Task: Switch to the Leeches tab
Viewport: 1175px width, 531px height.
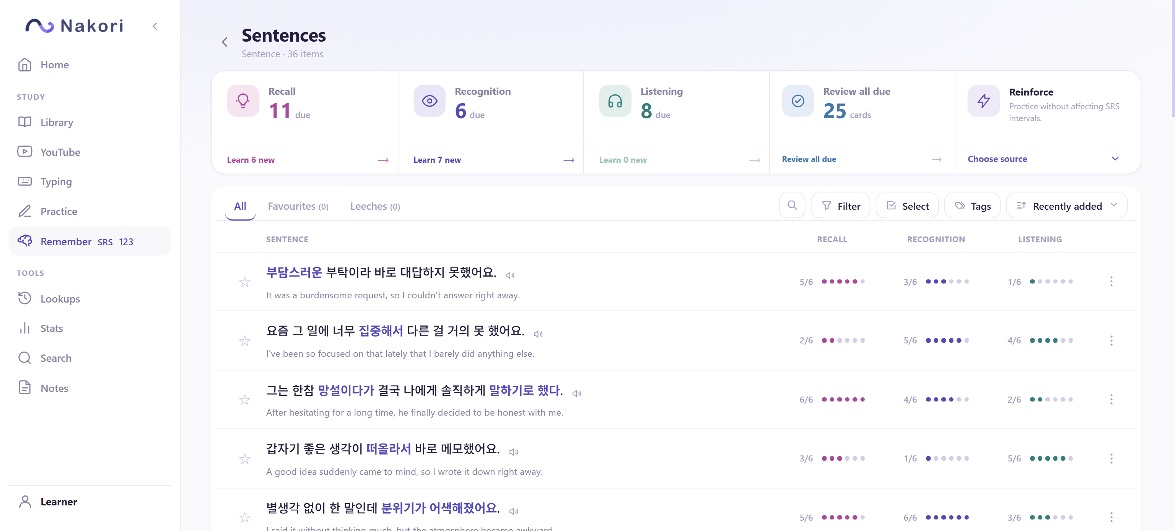Action: click(375, 206)
